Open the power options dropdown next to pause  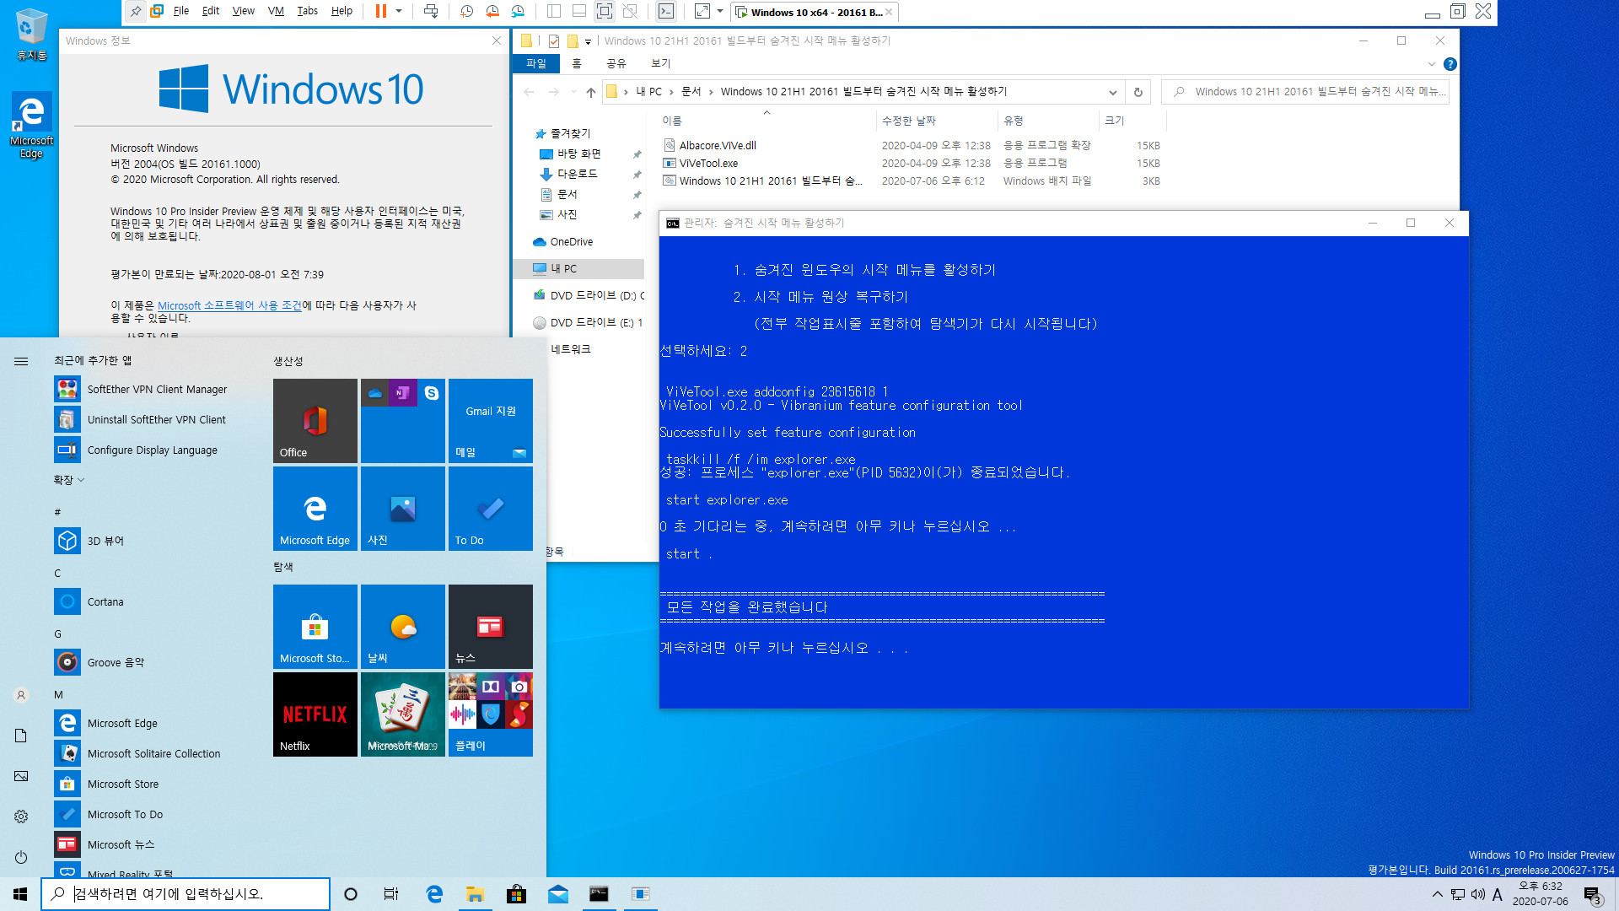click(399, 11)
